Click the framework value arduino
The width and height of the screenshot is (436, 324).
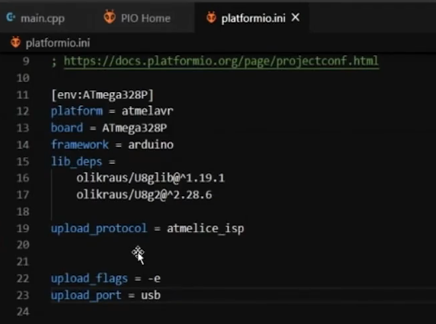(x=146, y=144)
